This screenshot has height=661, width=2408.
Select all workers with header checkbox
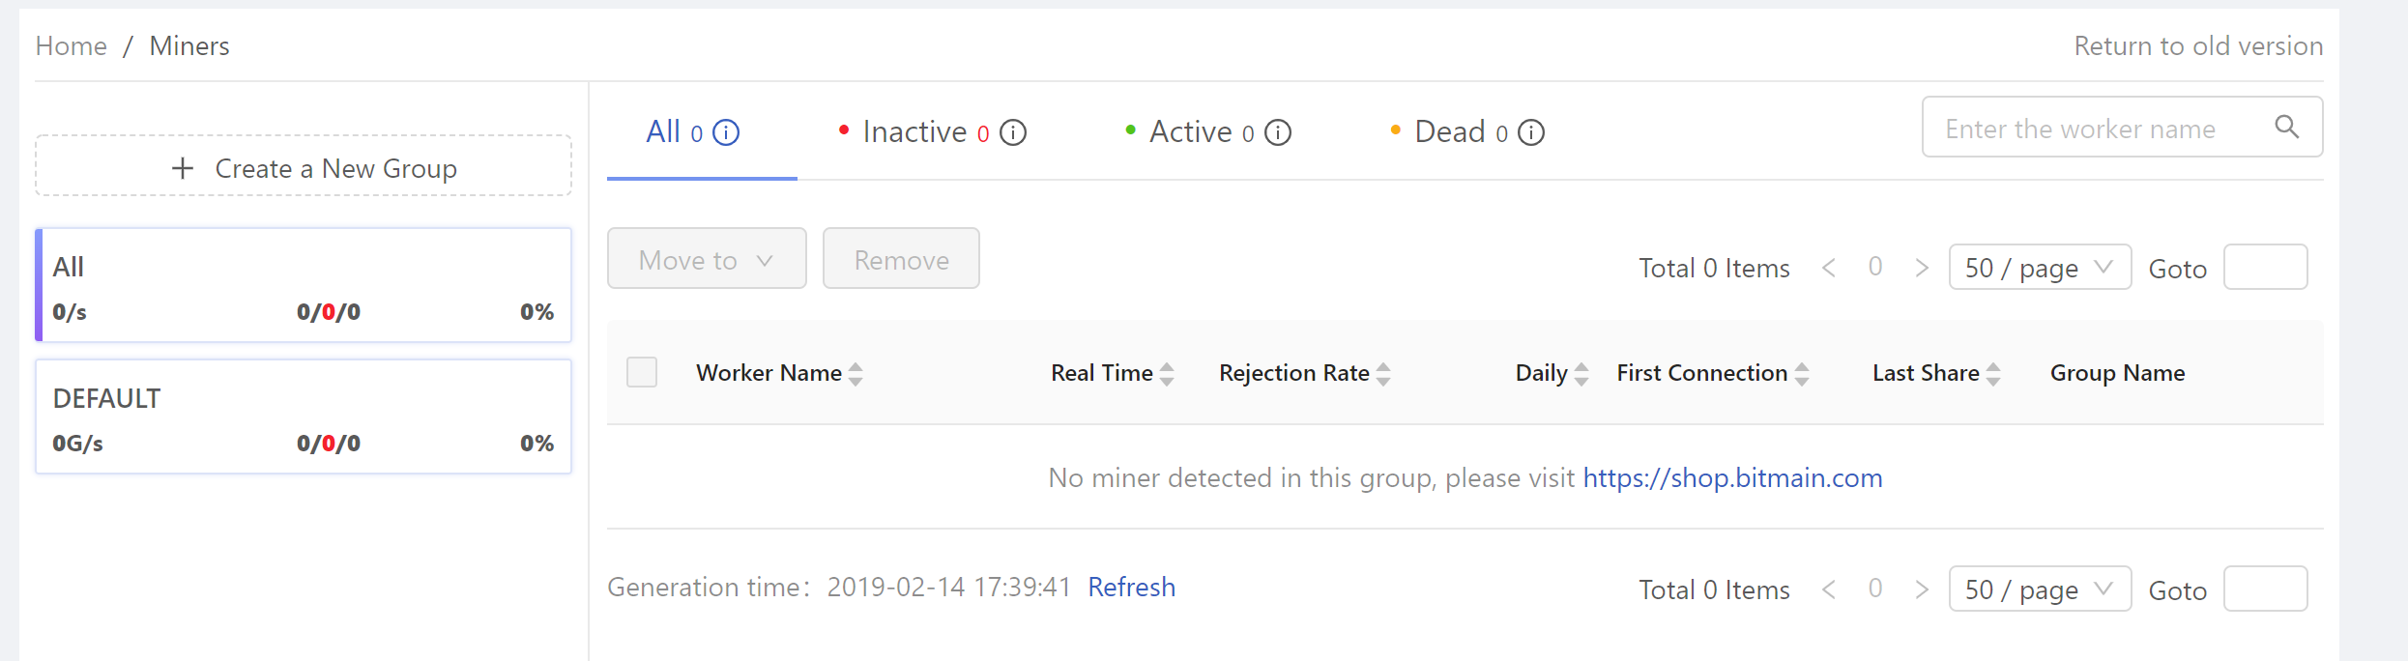point(641,371)
